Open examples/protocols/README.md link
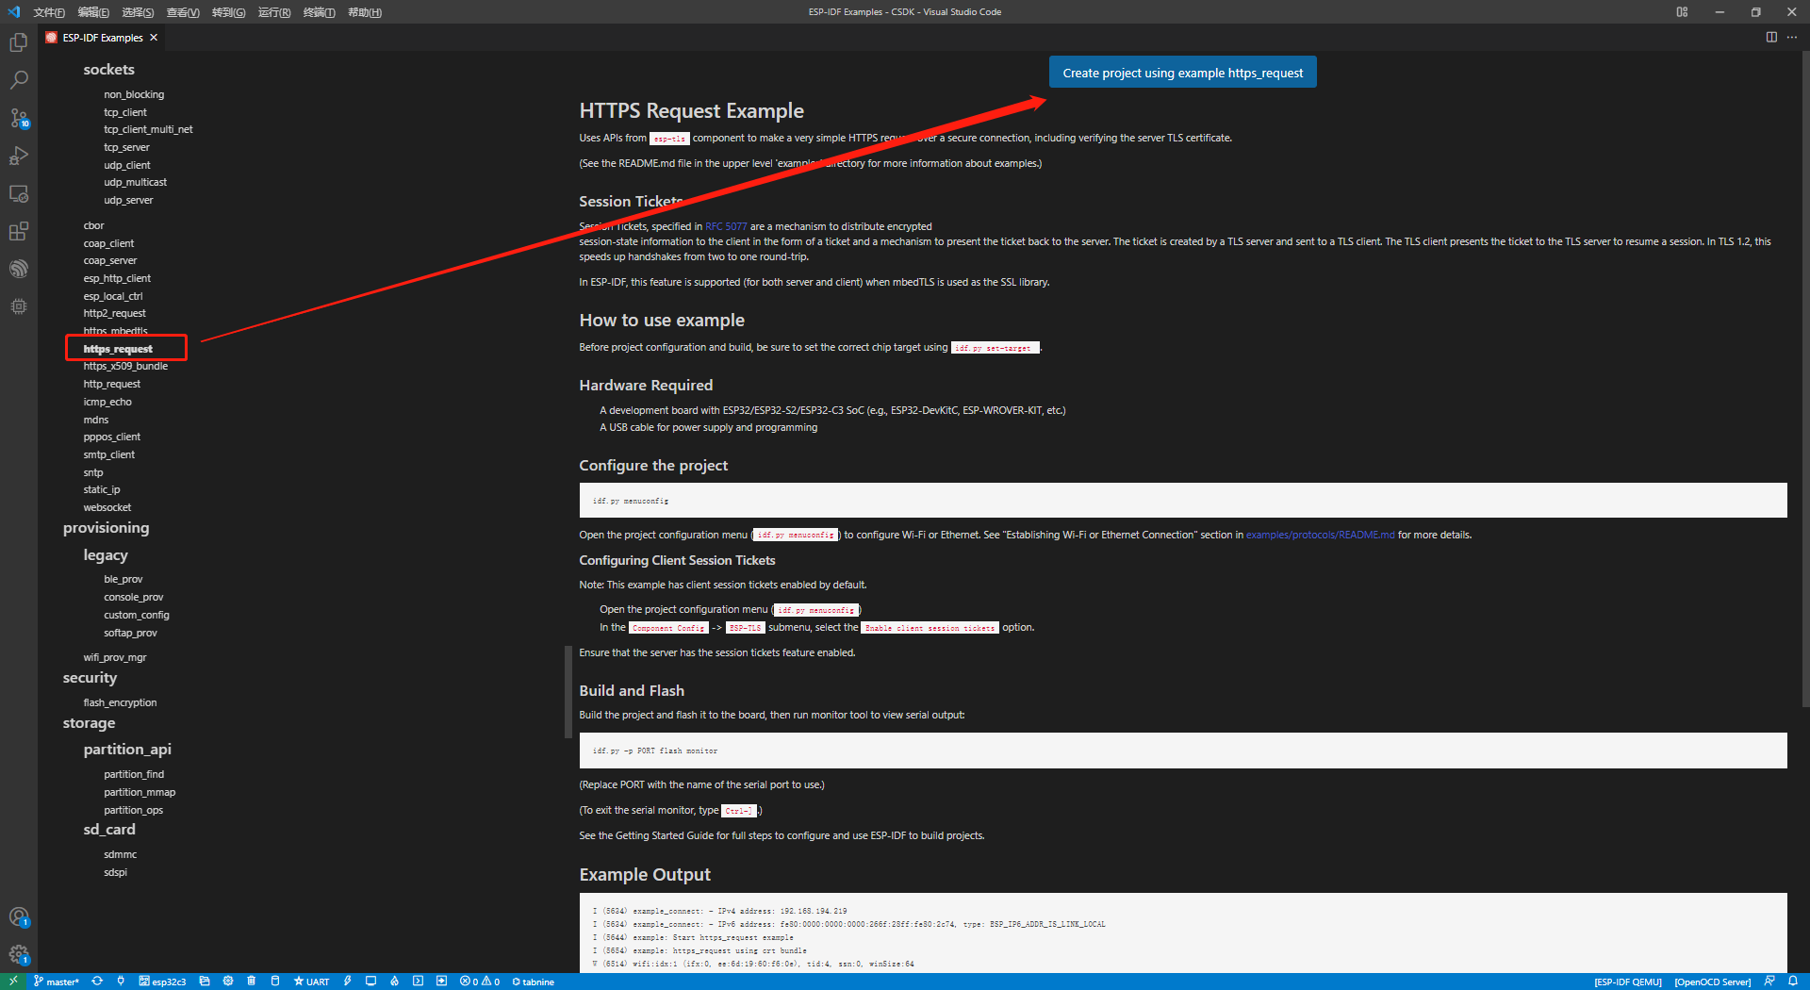 tap(1320, 535)
